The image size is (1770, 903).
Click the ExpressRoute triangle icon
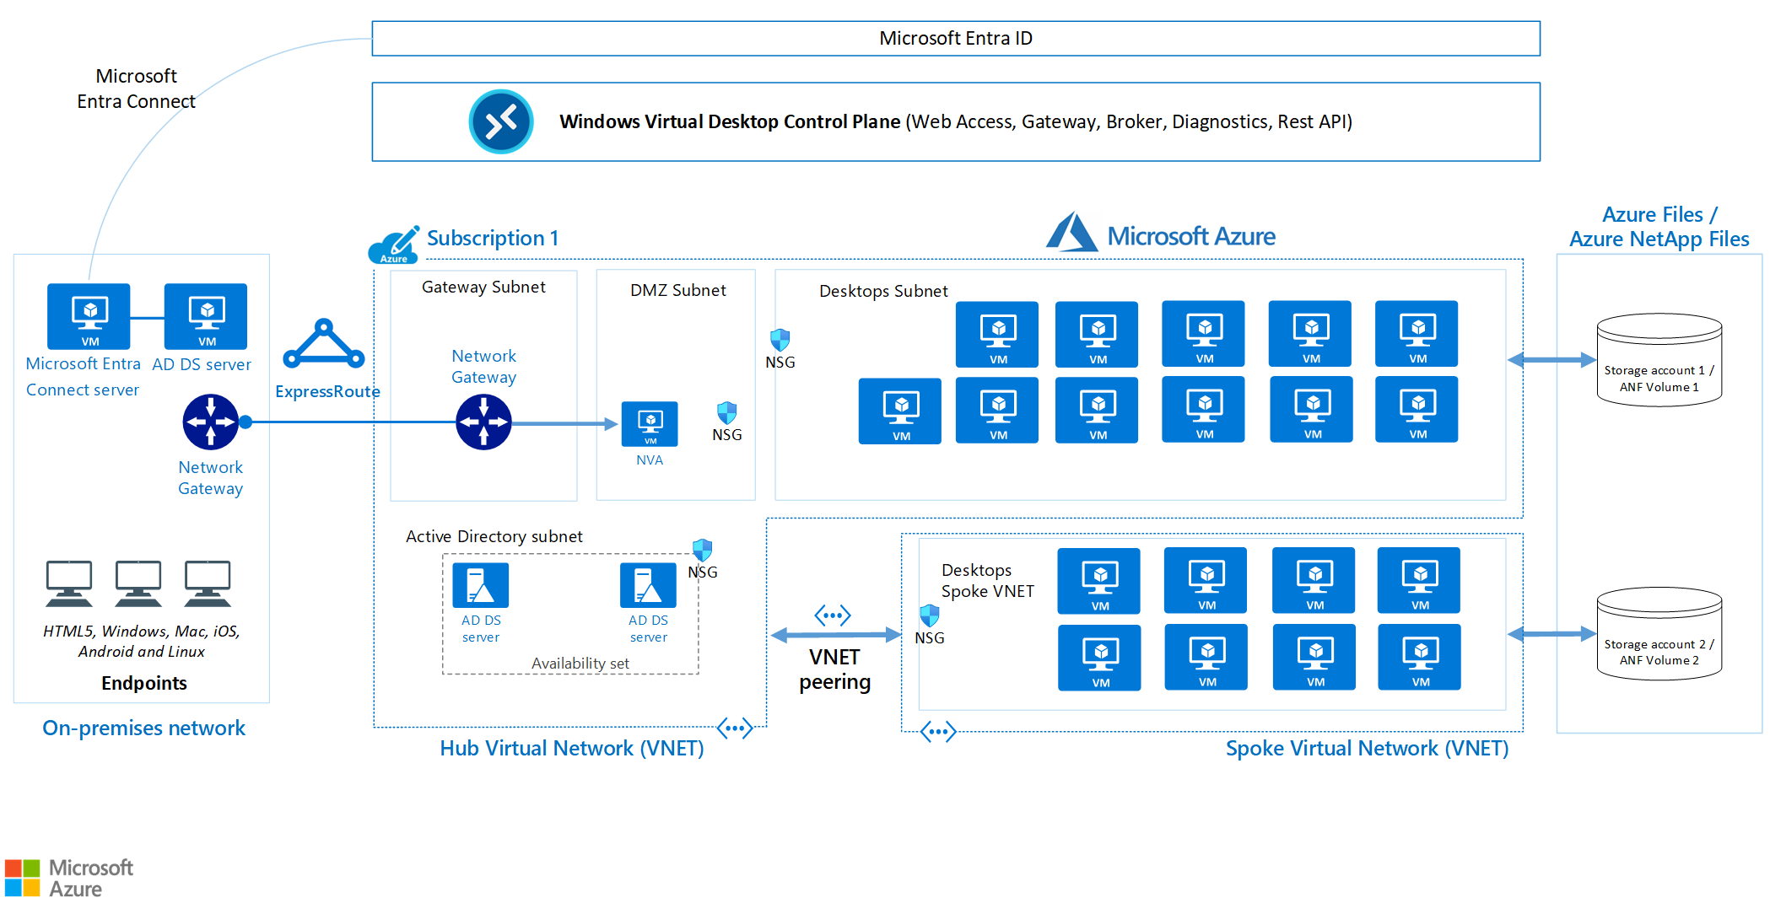(x=324, y=344)
